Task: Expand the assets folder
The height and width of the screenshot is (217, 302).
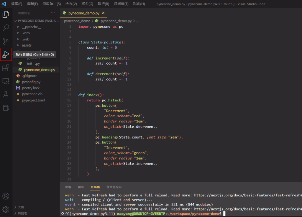Action: point(27,45)
